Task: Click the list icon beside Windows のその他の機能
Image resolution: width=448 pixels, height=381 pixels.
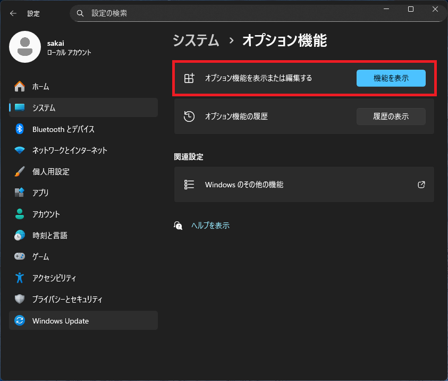Action: pos(189,185)
